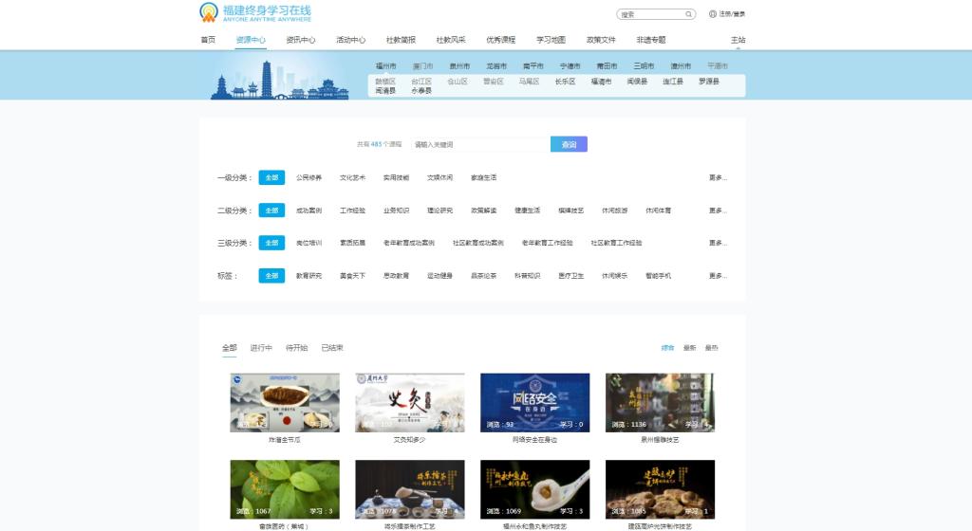Click the 福建终身学习在线 site logo
This screenshot has width=972, height=531.
[254, 12]
